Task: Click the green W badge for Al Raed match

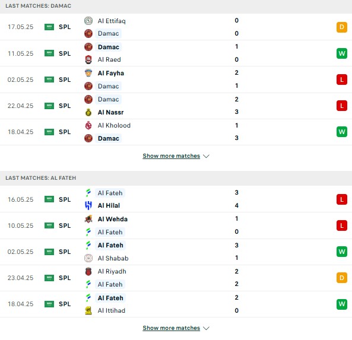Action: click(342, 53)
